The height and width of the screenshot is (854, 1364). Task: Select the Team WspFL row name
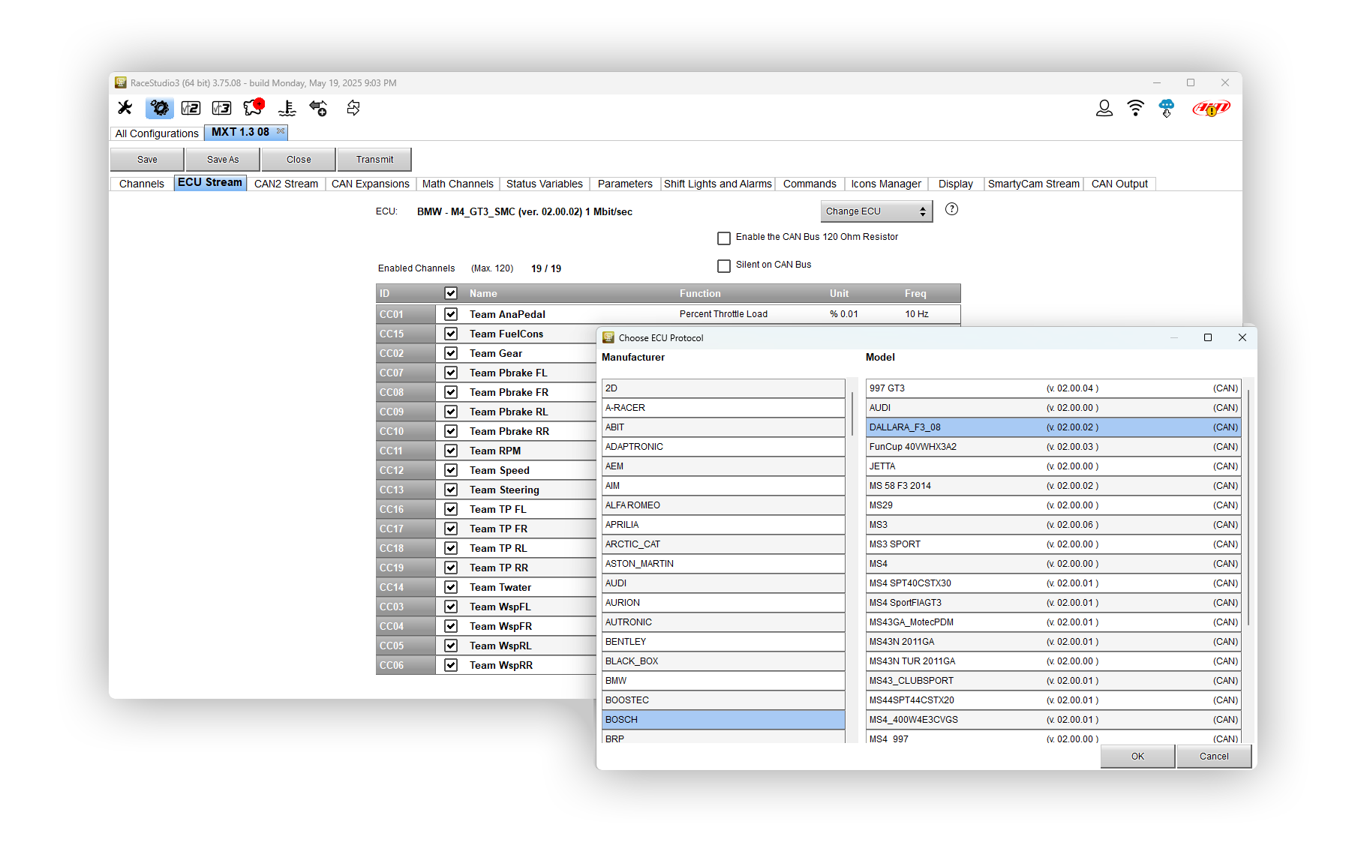click(x=500, y=607)
